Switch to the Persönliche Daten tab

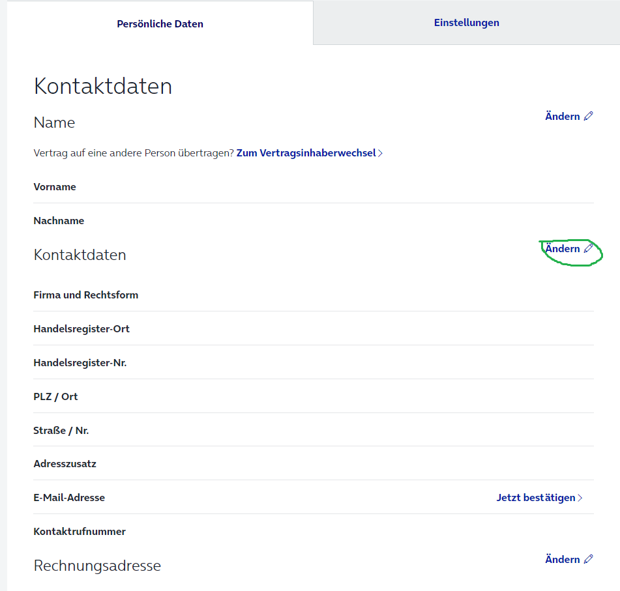160,23
